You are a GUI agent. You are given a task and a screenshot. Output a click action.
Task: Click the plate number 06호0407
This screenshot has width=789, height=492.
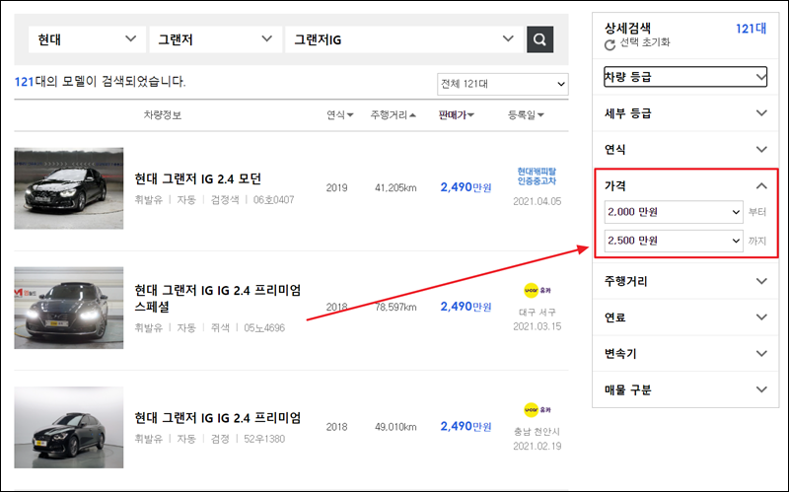tap(274, 200)
